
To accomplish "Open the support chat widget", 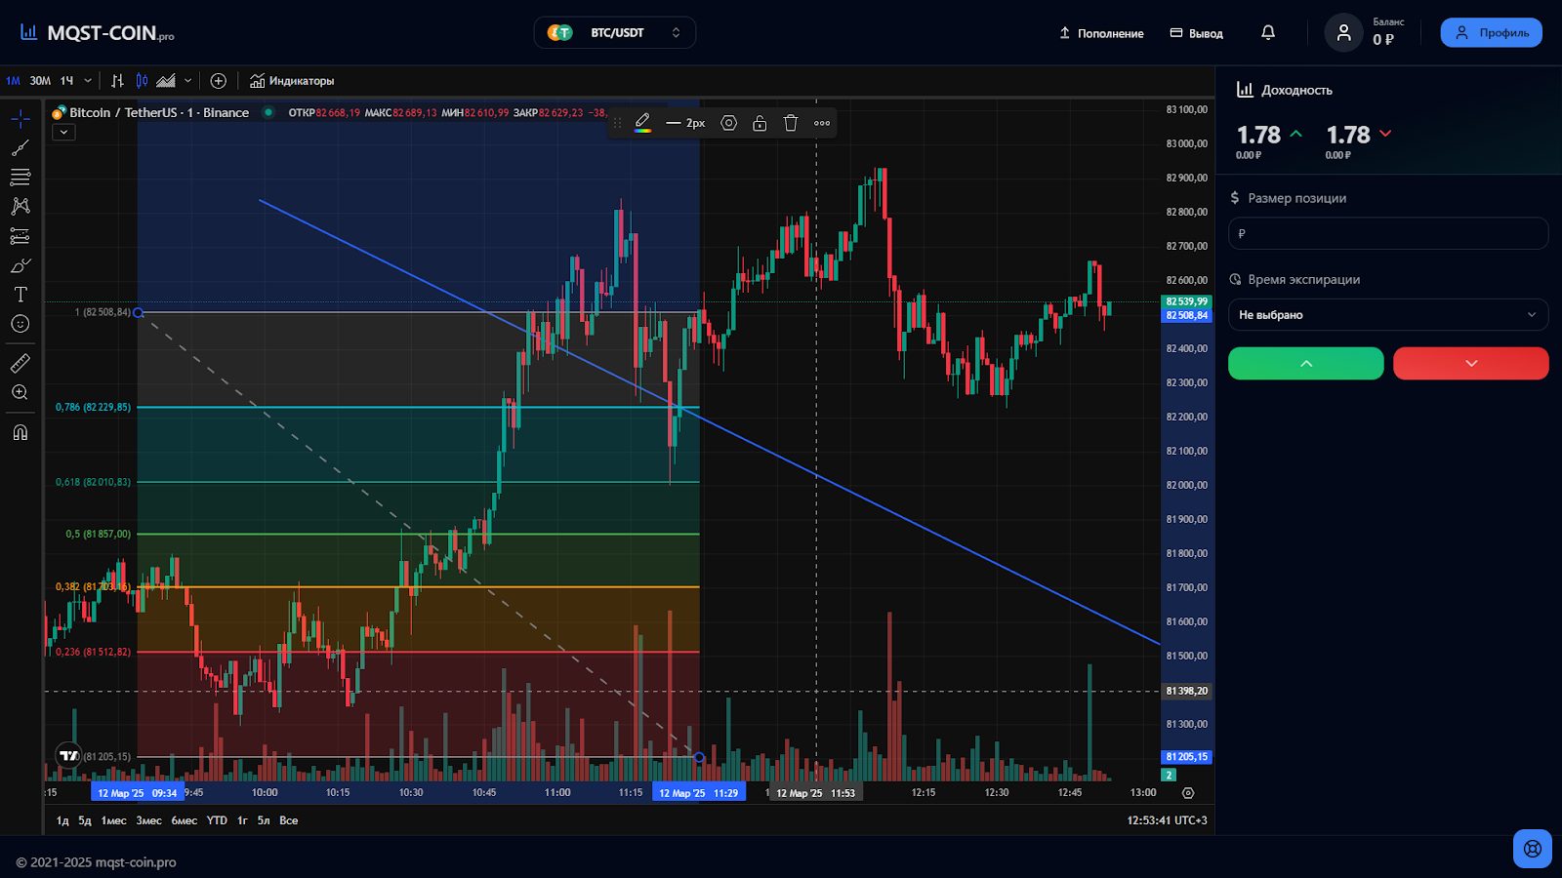I will click(1533, 848).
